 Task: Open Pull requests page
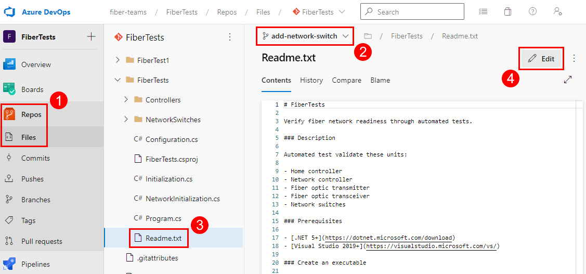click(42, 241)
